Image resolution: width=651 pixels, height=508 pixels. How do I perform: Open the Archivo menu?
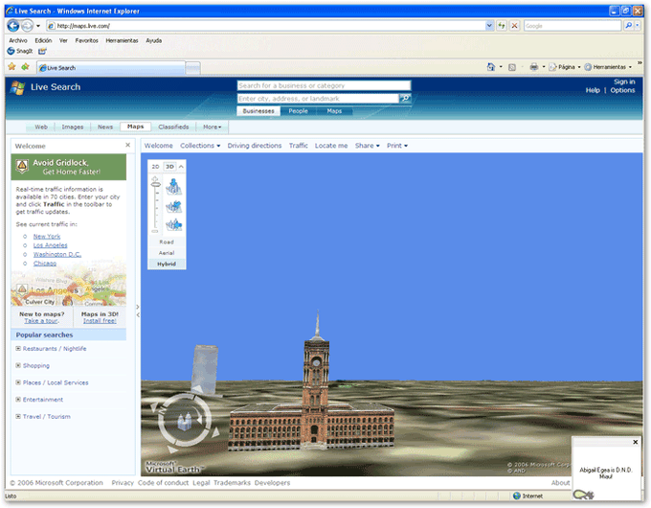[x=18, y=40]
